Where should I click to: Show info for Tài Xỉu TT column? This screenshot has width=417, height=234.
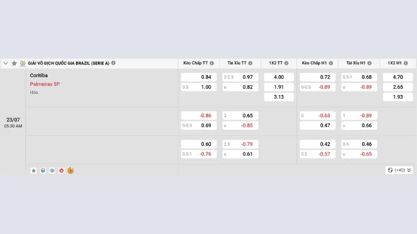tap(250, 63)
